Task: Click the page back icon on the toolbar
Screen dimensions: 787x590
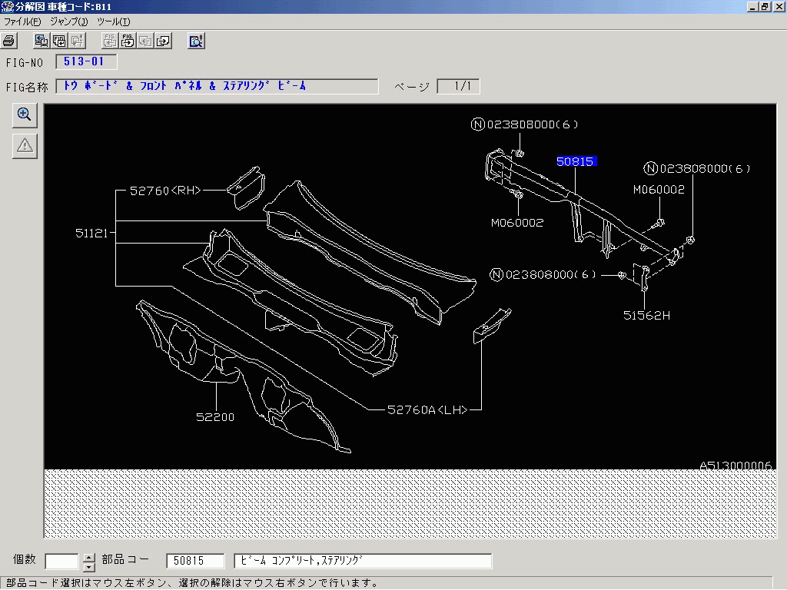Action: point(145,40)
